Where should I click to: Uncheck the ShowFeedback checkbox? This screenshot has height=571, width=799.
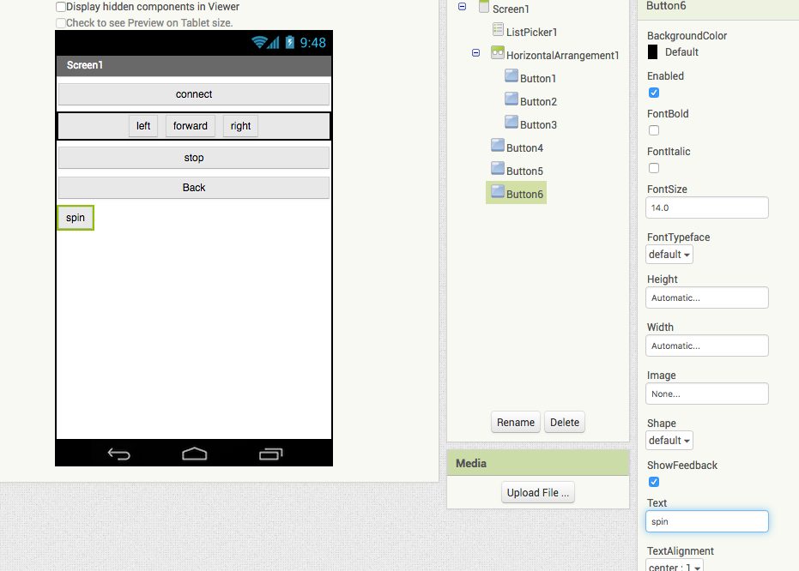pyautogui.click(x=654, y=482)
